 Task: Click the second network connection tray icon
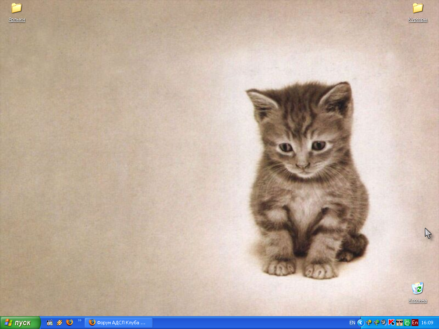coord(376,323)
